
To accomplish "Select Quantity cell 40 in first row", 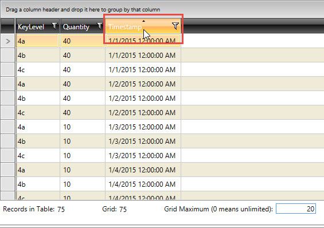I will click(x=83, y=41).
